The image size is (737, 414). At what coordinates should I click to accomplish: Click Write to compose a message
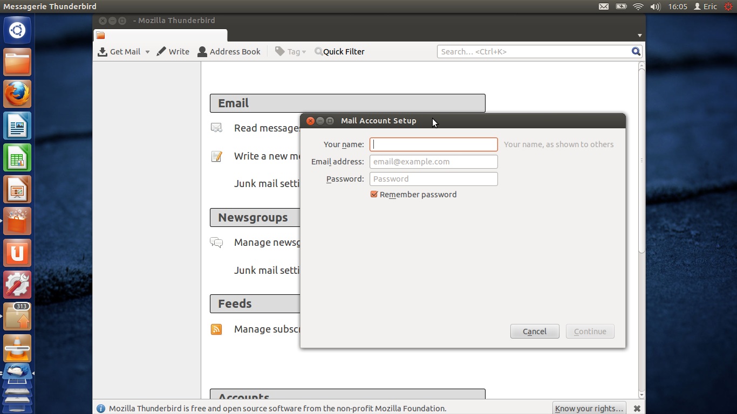point(173,52)
